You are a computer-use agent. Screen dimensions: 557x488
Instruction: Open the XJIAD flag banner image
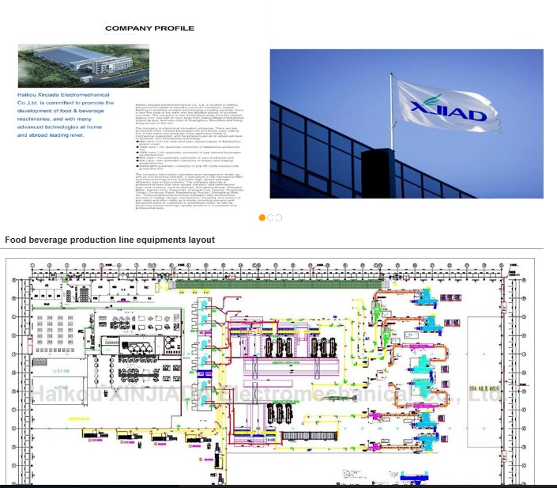[406, 123]
